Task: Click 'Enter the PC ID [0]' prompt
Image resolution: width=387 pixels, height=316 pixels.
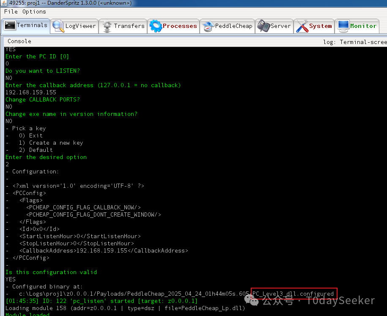Action: [x=37, y=57]
